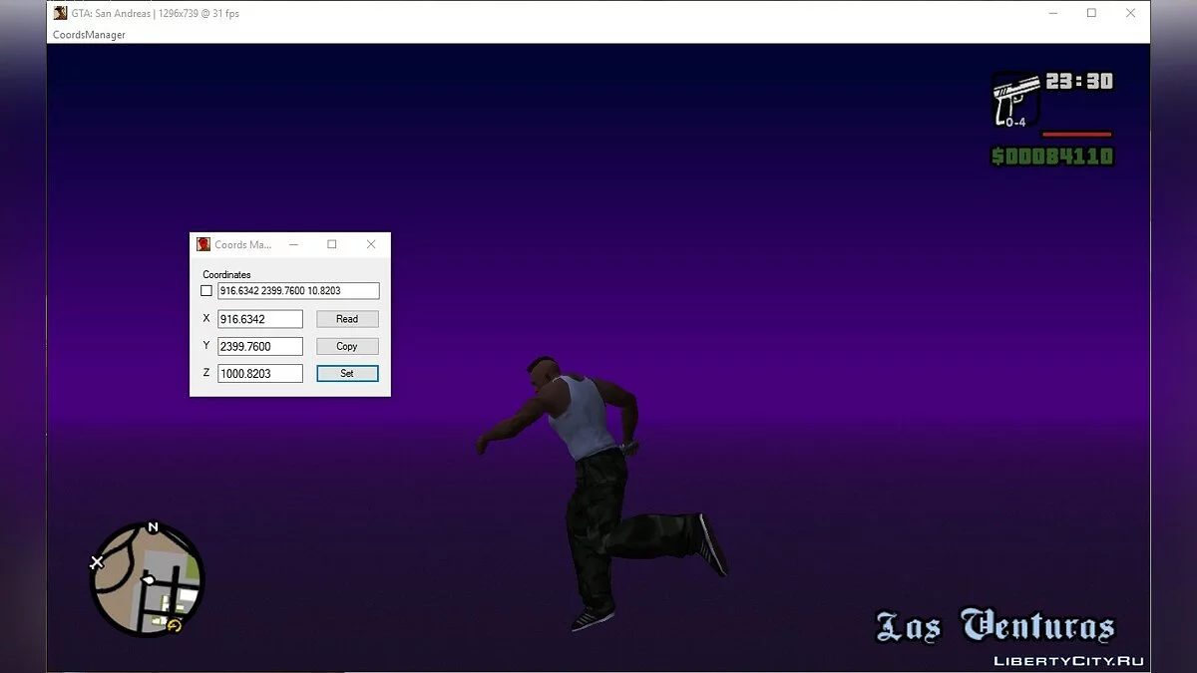Minimize the Coords Manager dialog
Screen dimensions: 1197x673
tap(293, 244)
